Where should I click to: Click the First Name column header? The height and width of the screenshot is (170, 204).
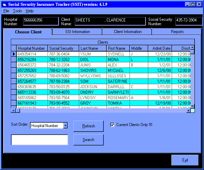(x=118, y=48)
